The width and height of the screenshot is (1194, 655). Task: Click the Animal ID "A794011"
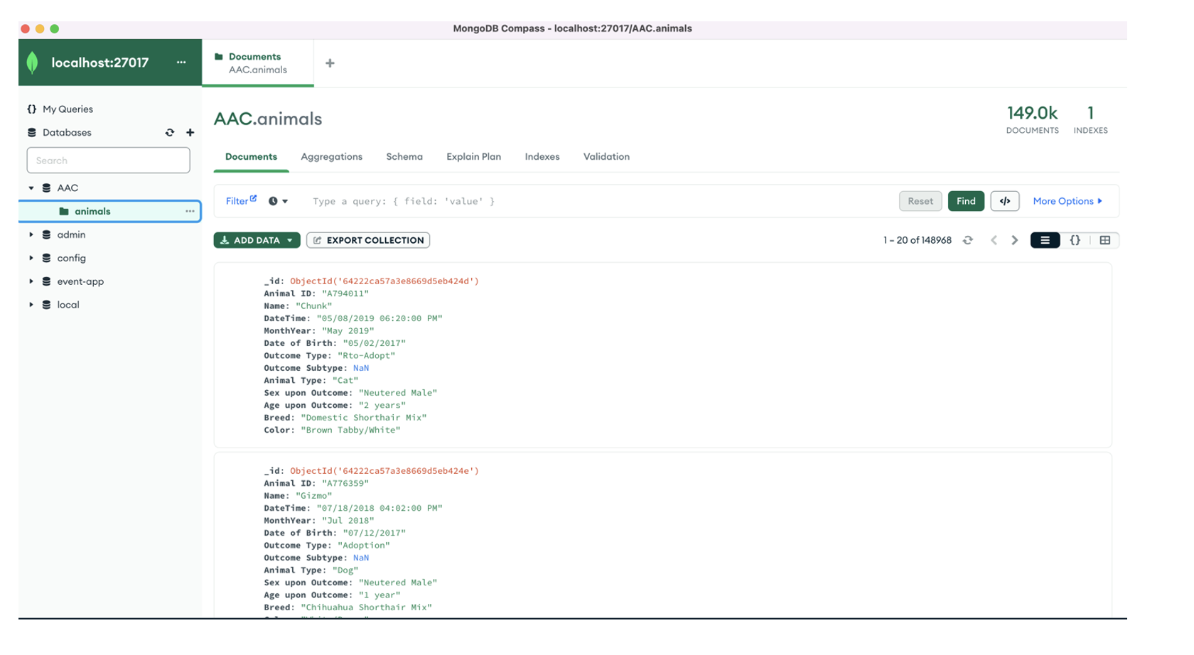point(345,294)
